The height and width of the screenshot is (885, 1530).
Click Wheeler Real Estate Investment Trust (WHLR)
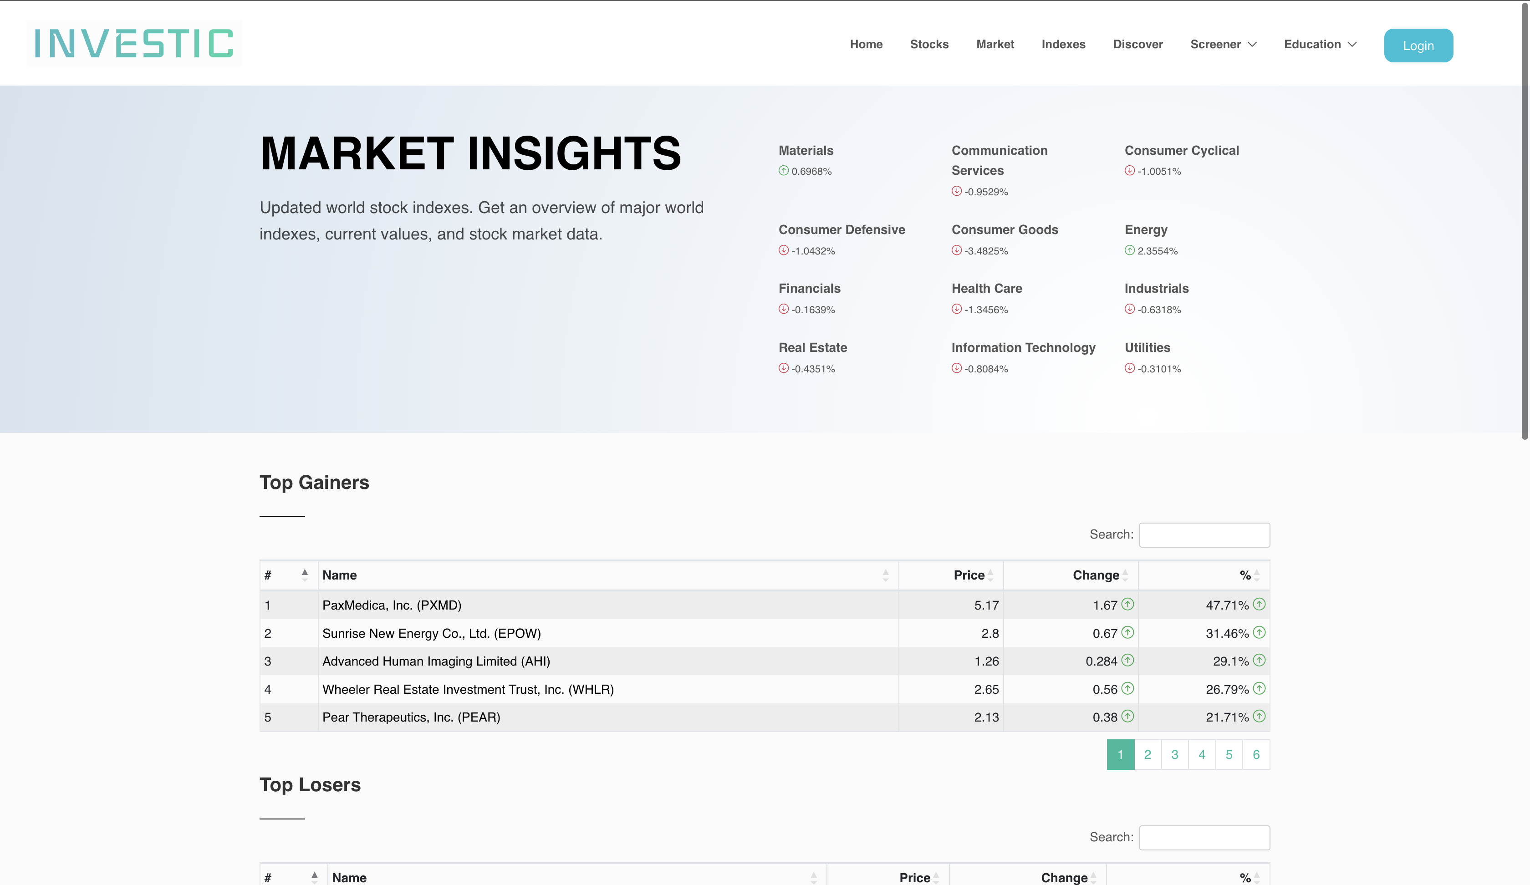(x=468, y=690)
